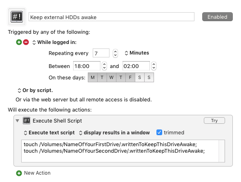This screenshot has height=182, width=241.
Task: Click the Try button
Action: tap(214, 121)
